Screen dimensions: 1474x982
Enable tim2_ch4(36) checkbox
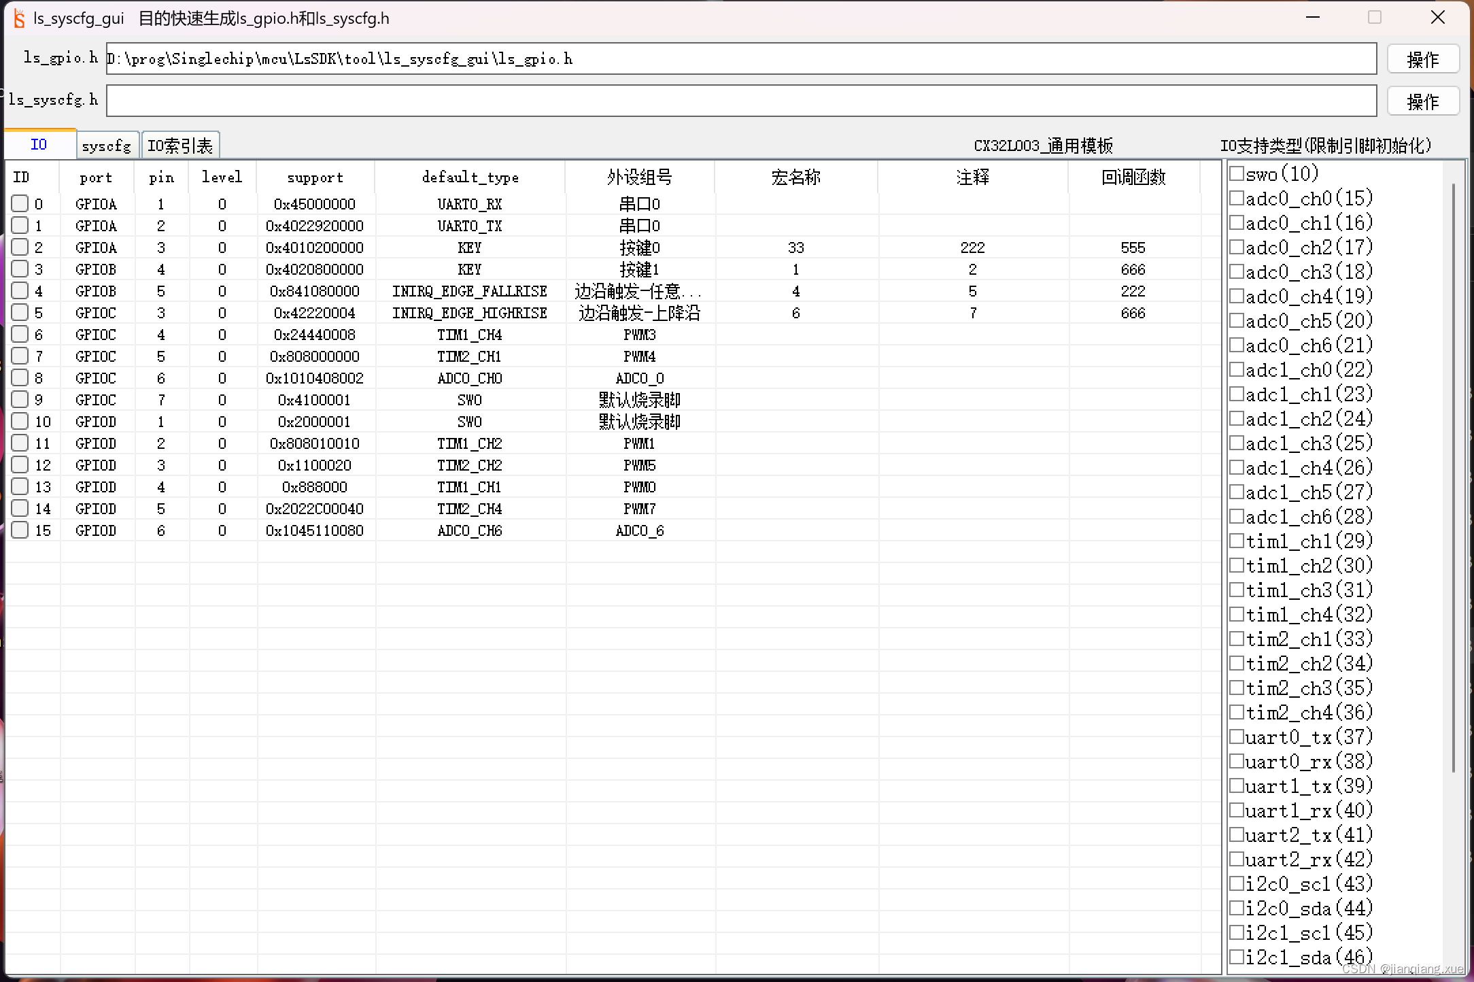pyautogui.click(x=1237, y=712)
